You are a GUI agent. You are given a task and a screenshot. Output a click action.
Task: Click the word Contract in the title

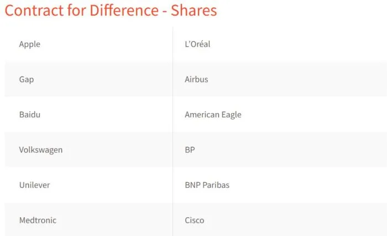tap(34, 11)
